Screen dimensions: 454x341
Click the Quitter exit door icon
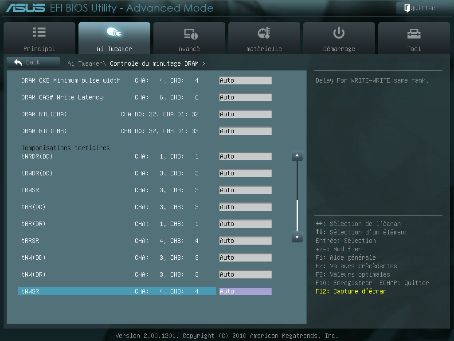pos(407,8)
